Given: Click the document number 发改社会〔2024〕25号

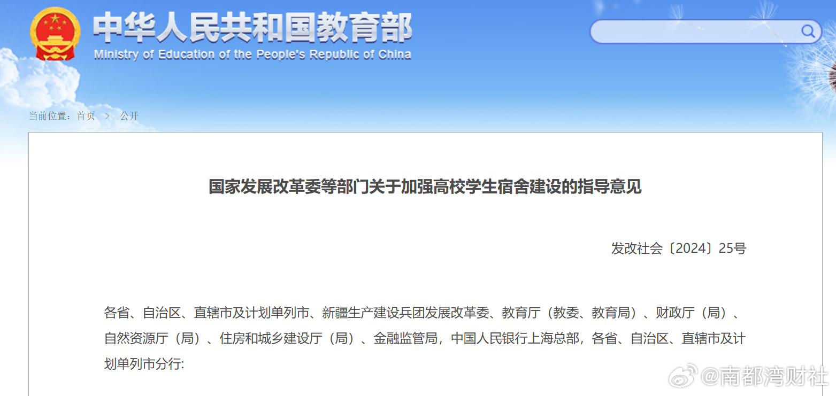Looking at the screenshot, I should tap(678, 248).
